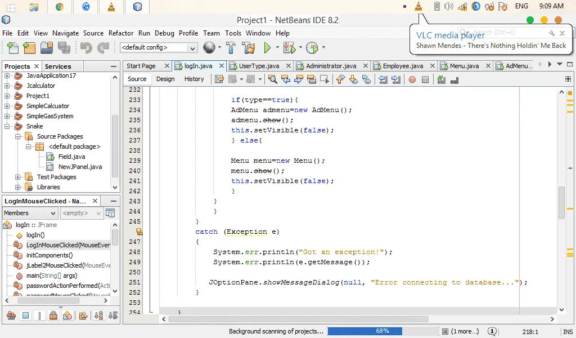The image size is (576, 338).
Task: Switch to History view
Action: coord(194,79)
